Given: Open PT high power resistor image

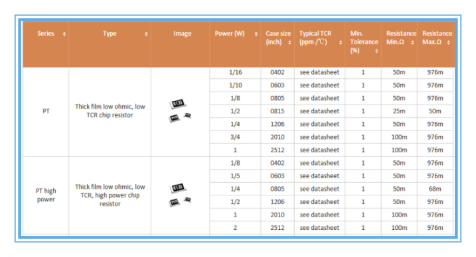Looking at the screenshot, I should coord(180,195).
